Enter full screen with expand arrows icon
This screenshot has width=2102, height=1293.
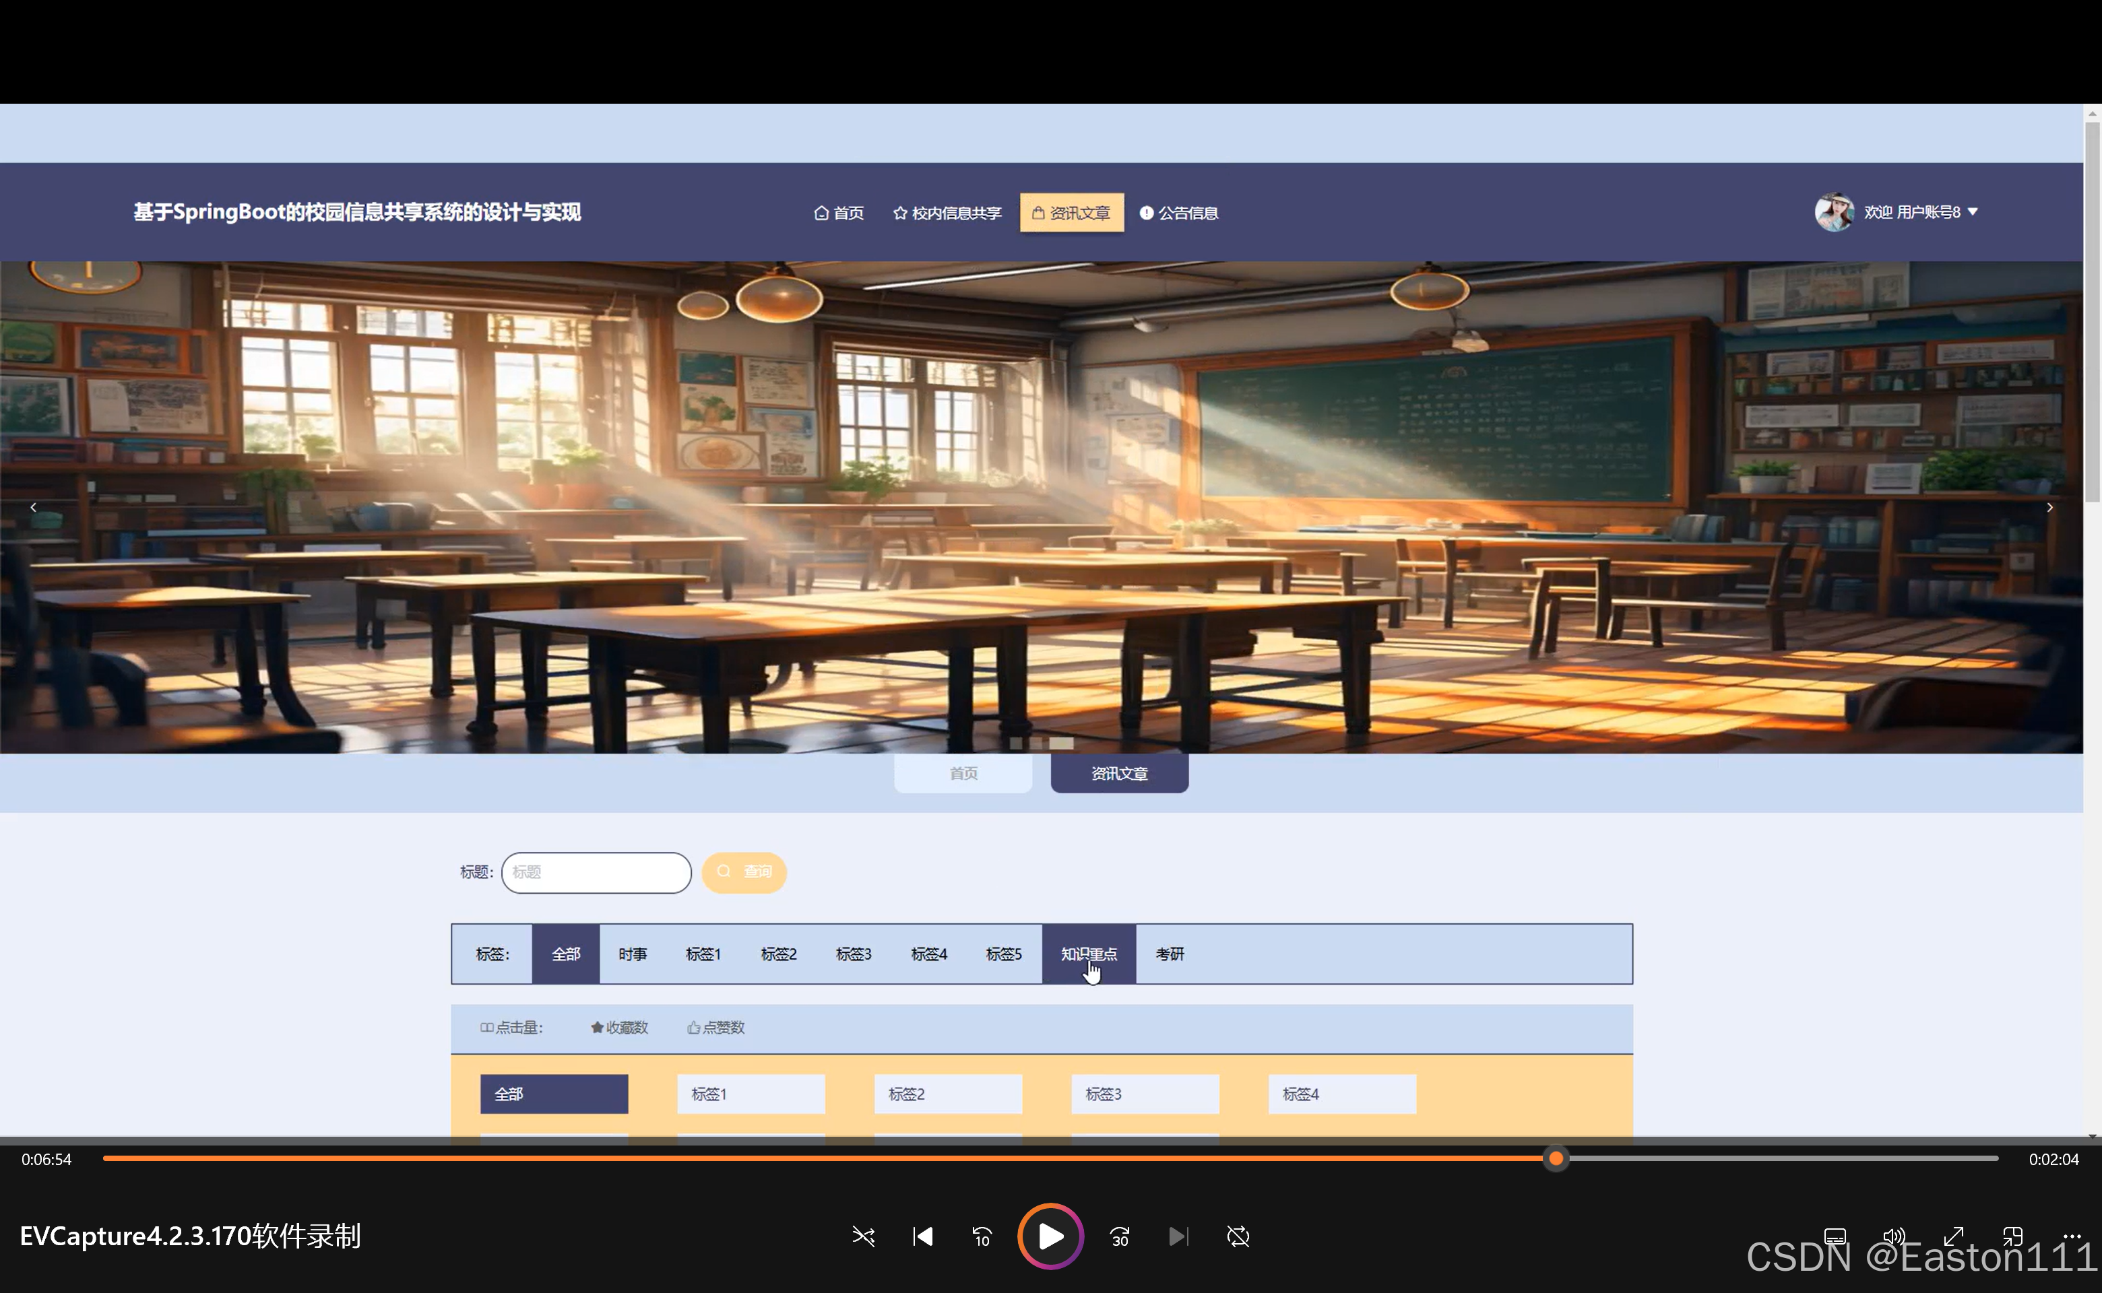click(1953, 1236)
